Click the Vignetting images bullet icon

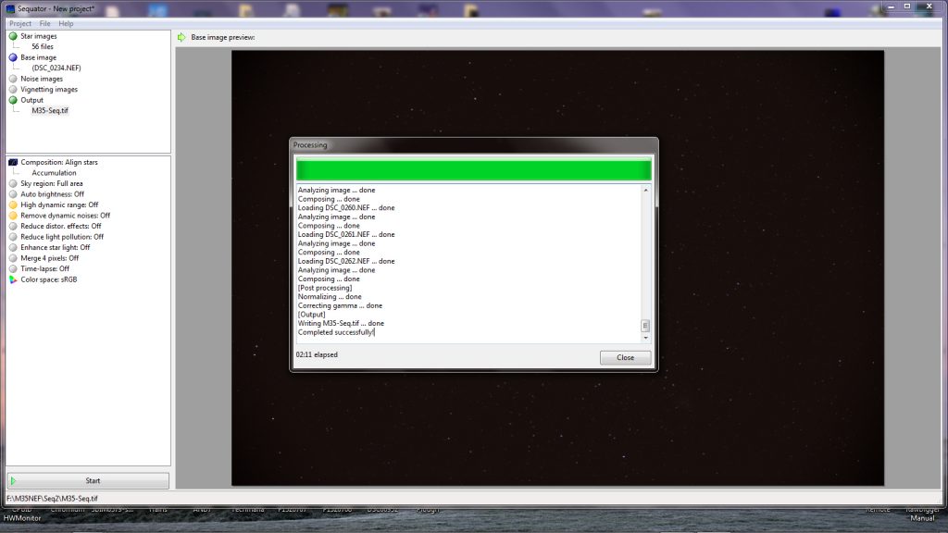point(13,90)
